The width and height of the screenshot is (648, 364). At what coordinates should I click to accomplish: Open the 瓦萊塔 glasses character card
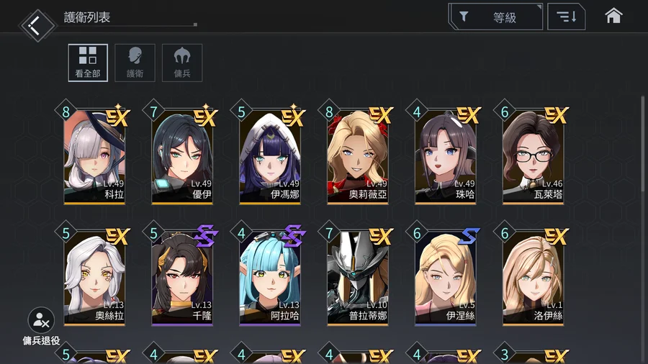click(x=533, y=157)
